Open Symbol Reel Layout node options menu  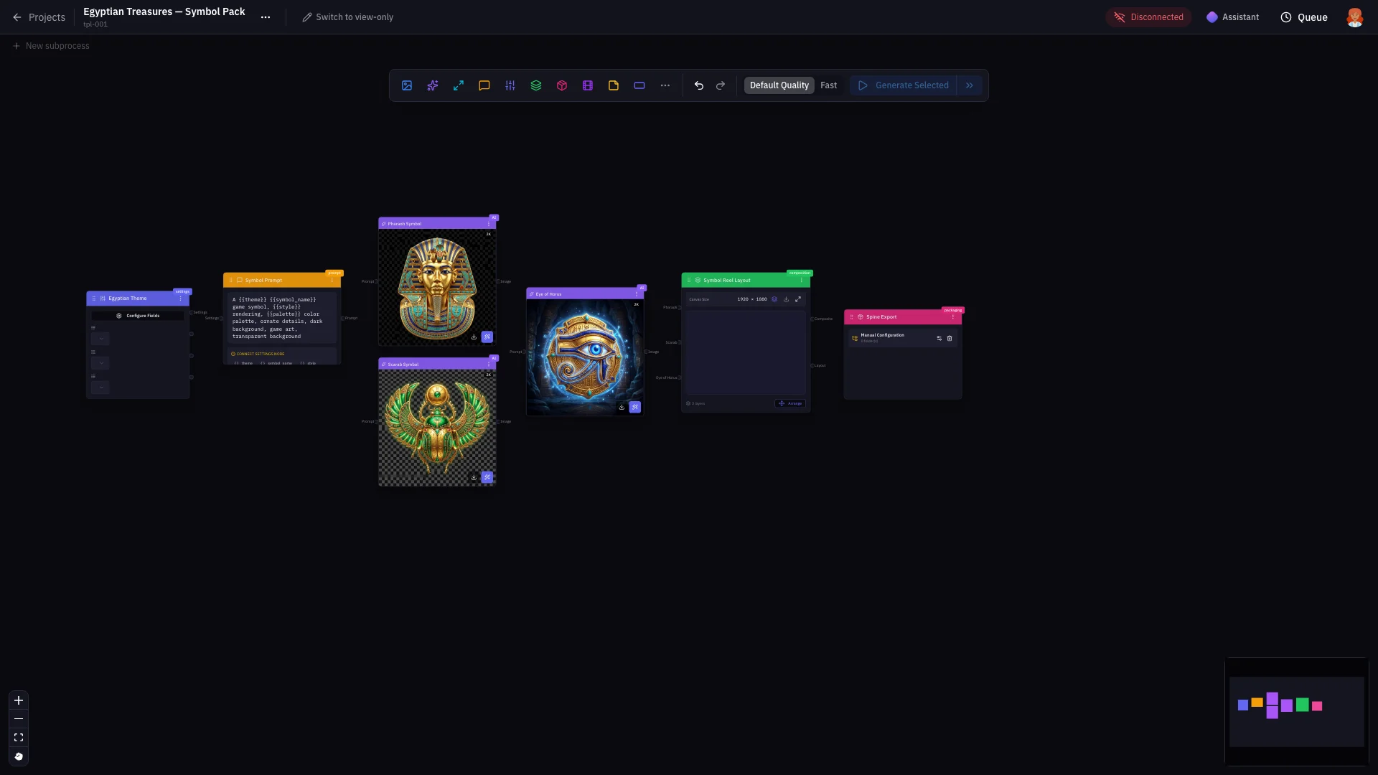(x=802, y=281)
